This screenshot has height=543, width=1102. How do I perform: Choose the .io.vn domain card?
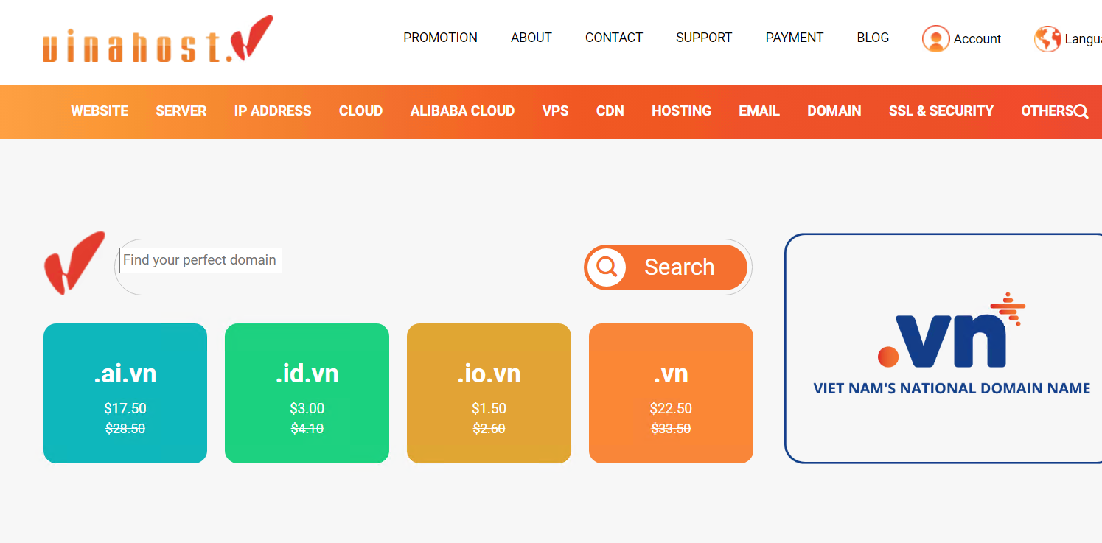tap(489, 393)
